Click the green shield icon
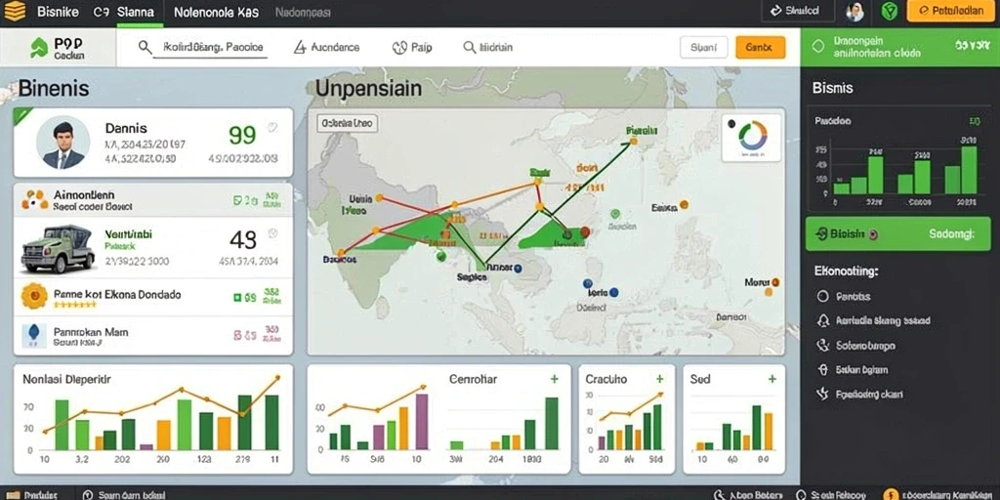 coord(889,11)
